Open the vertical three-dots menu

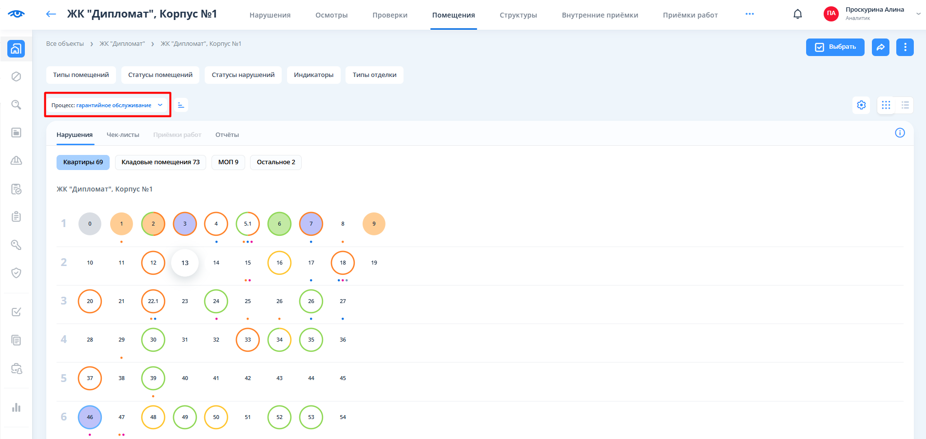[905, 47]
